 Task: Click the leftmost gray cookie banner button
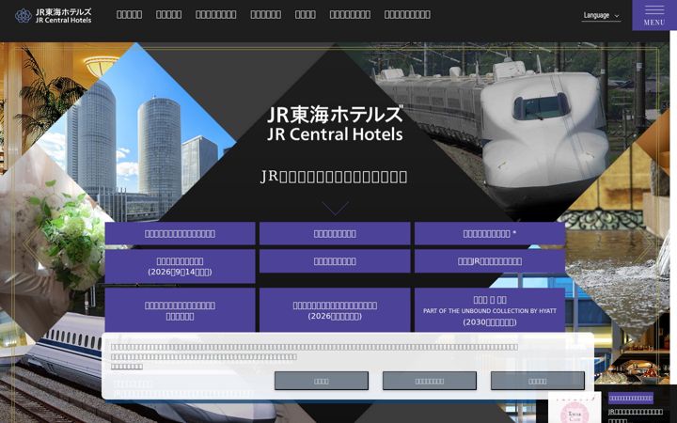(x=322, y=381)
